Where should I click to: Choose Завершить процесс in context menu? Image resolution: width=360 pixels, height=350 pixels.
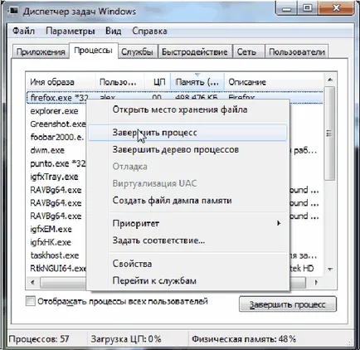coord(187,133)
